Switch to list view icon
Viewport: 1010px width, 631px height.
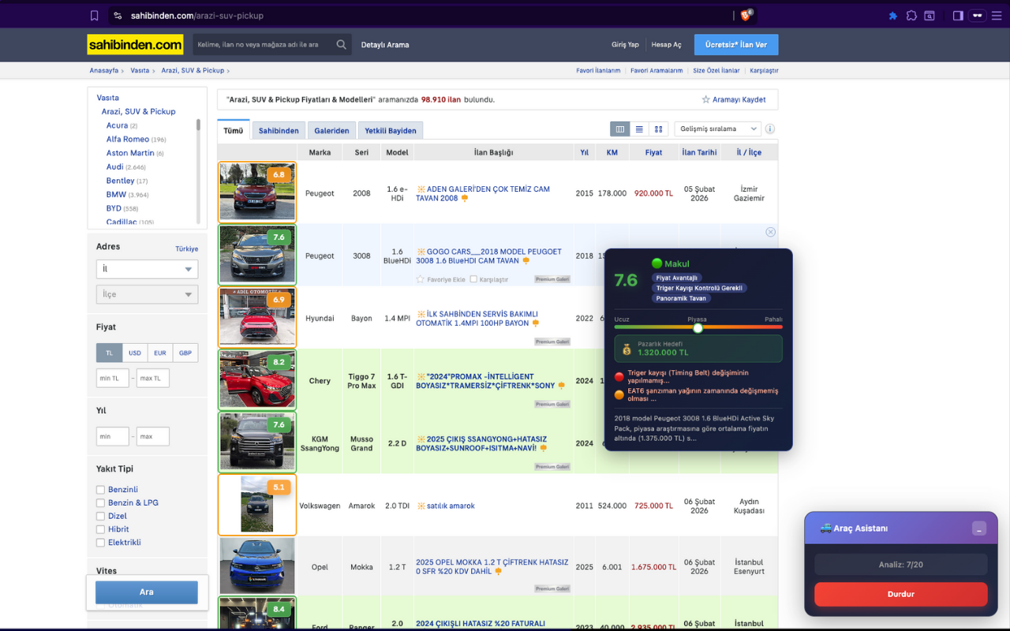(639, 129)
